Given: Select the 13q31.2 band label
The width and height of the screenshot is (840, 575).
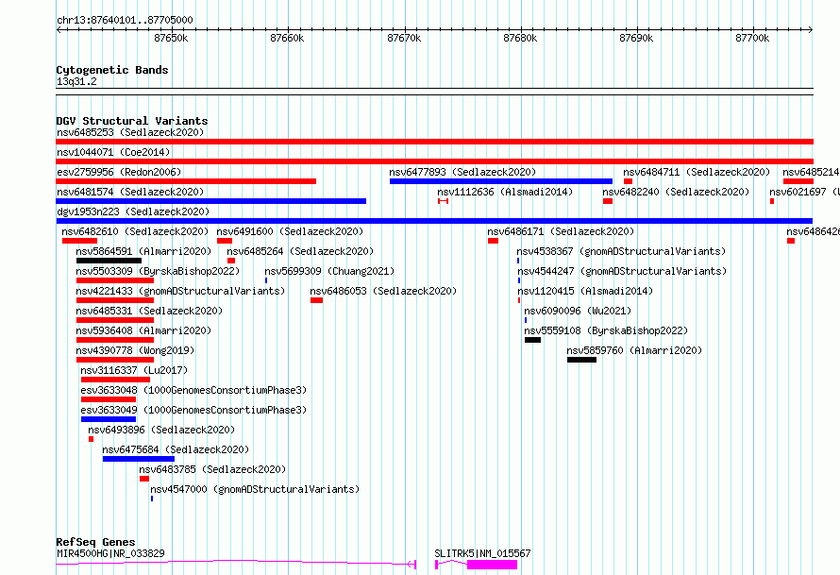Looking at the screenshot, I should 76,81.
